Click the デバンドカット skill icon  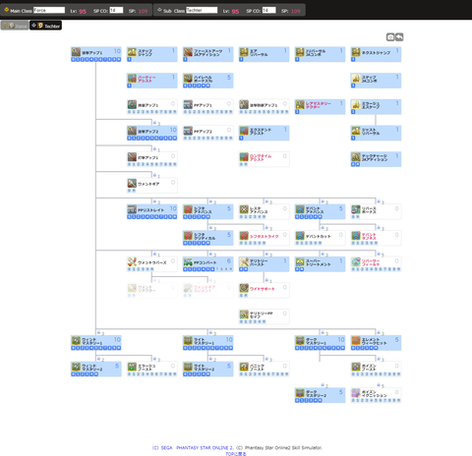300,236
